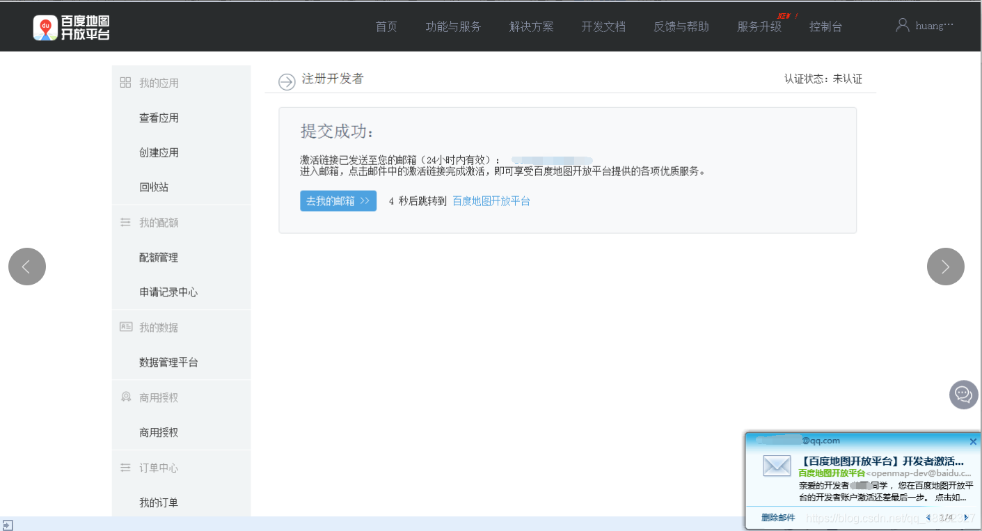Click the @qq.com address in the popup header

click(821, 441)
